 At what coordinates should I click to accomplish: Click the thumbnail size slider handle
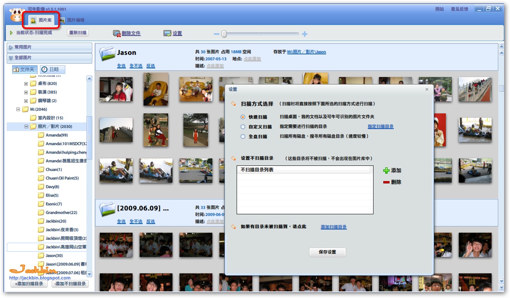pos(224,34)
